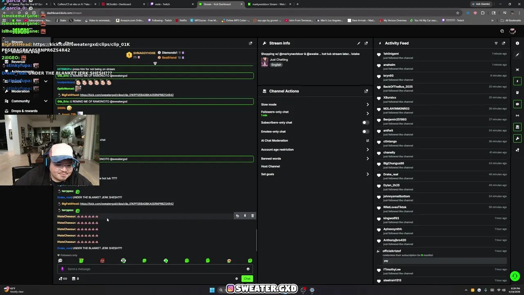Delete the hovered IHateCheesur chat message
The image size is (524, 295).
(x=253, y=216)
